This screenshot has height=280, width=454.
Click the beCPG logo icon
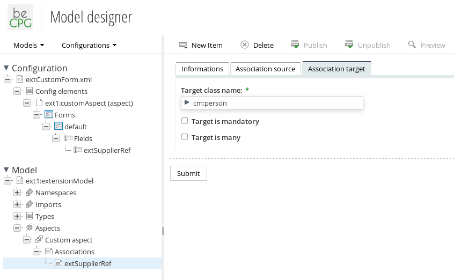pyautogui.click(x=20, y=17)
